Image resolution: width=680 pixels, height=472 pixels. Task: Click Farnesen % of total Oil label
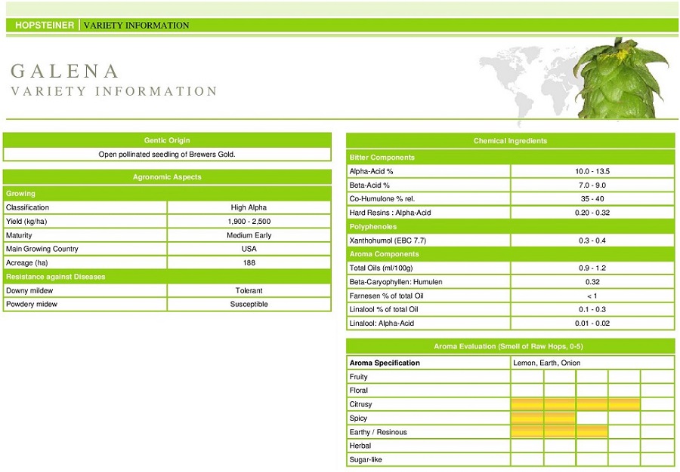(x=386, y=296)
